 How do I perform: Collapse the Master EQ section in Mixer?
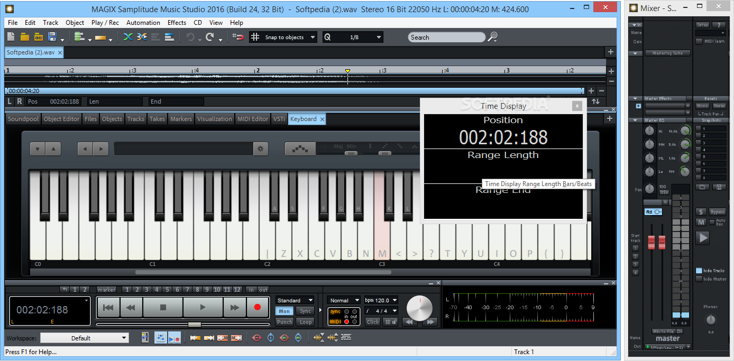(635, 121)
